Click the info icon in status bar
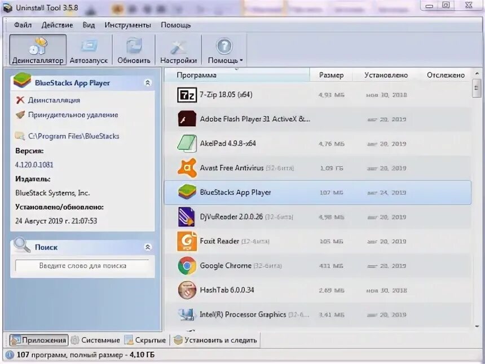The image size is (485, 364). coord(10,355)
